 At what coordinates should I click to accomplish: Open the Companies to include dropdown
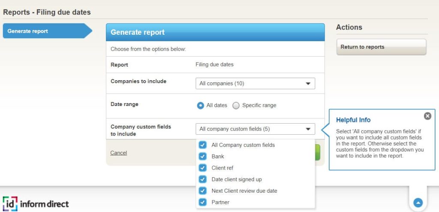pos(256,84)
